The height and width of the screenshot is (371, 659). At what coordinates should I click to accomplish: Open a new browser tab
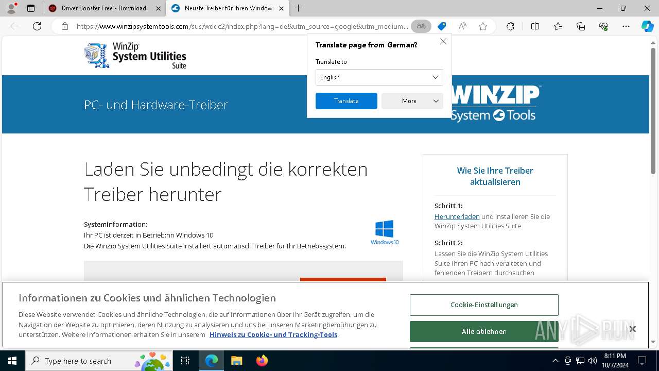point(298,8)
